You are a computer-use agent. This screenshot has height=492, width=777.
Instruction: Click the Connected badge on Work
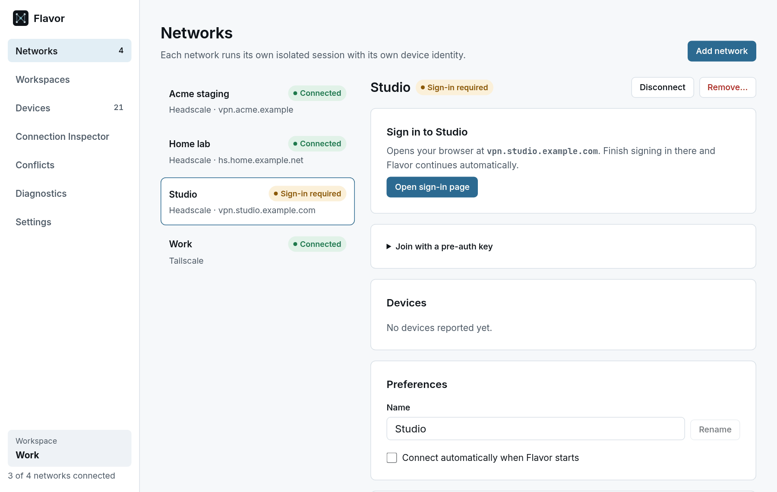click(317, 244)
